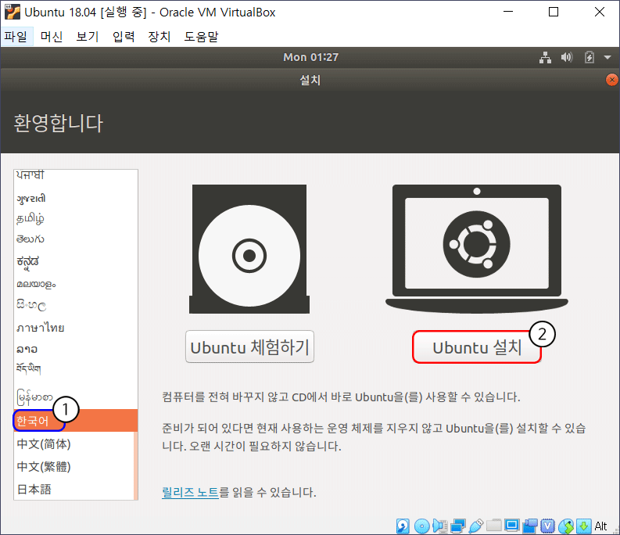Click the laptop Ubuntu logo illustration

(477, 249)
